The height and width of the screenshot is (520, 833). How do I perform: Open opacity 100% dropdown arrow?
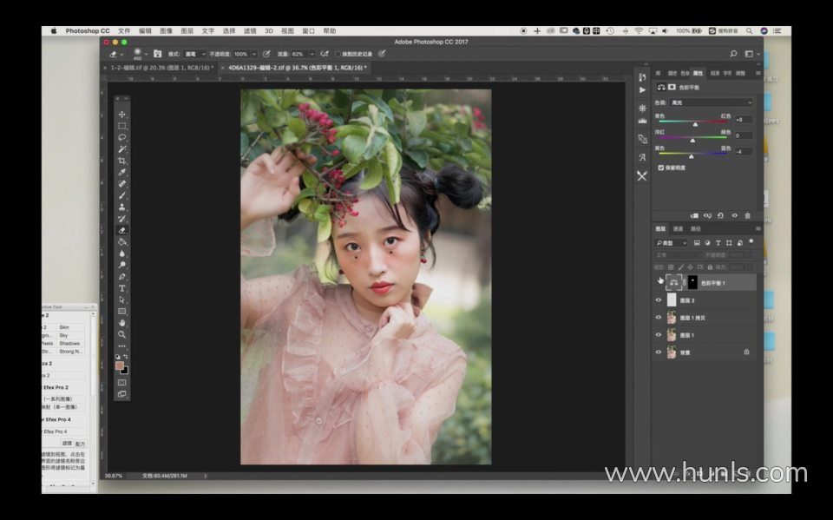254,54
